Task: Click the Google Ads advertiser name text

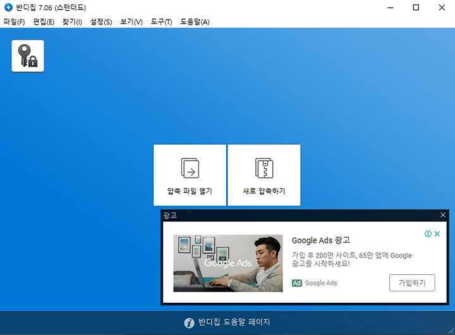Action: tap(321, 283)
